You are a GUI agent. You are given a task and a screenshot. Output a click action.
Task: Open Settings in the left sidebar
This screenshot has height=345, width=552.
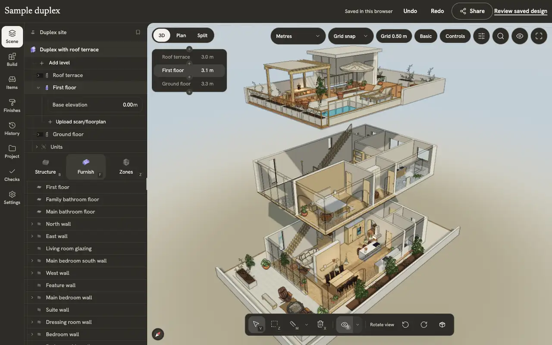click(x=12, y=198)
